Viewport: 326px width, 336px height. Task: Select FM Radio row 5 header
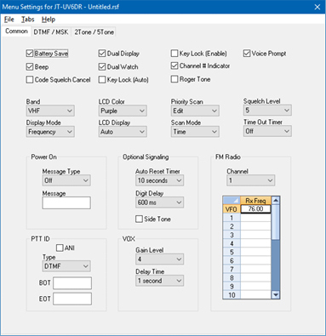(232, 252)
